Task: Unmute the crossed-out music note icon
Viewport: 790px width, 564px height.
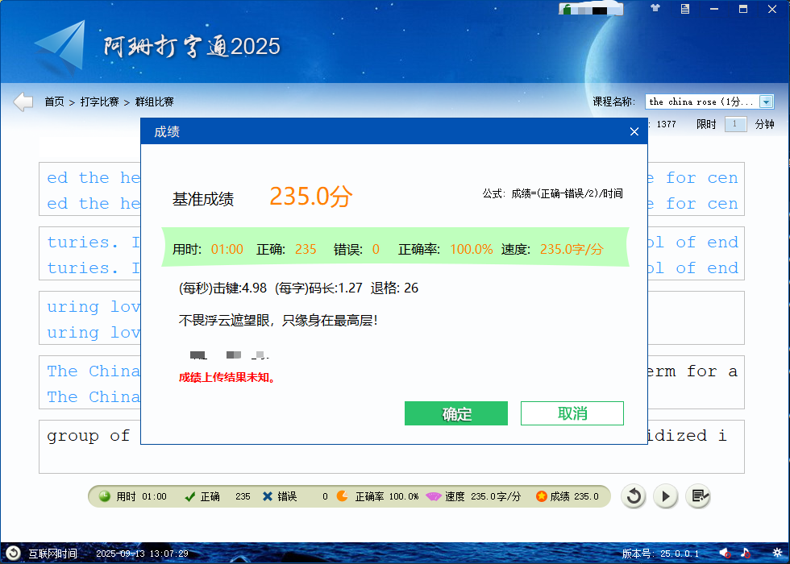Action: (x=746, y=554)
